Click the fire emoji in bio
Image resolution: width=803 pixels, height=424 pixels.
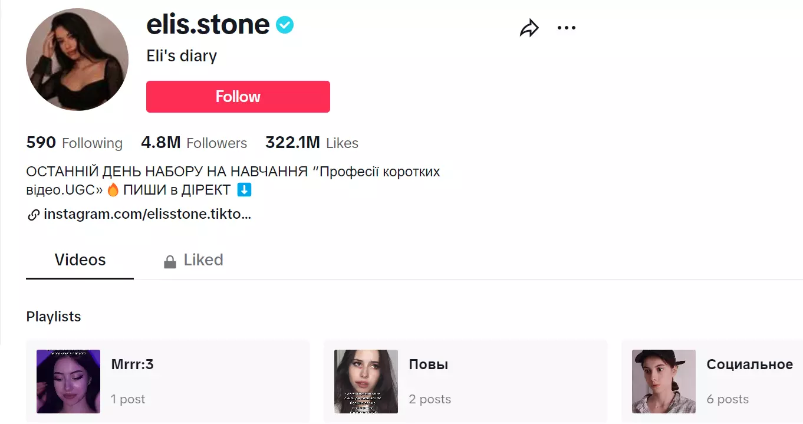click(113, 190)
